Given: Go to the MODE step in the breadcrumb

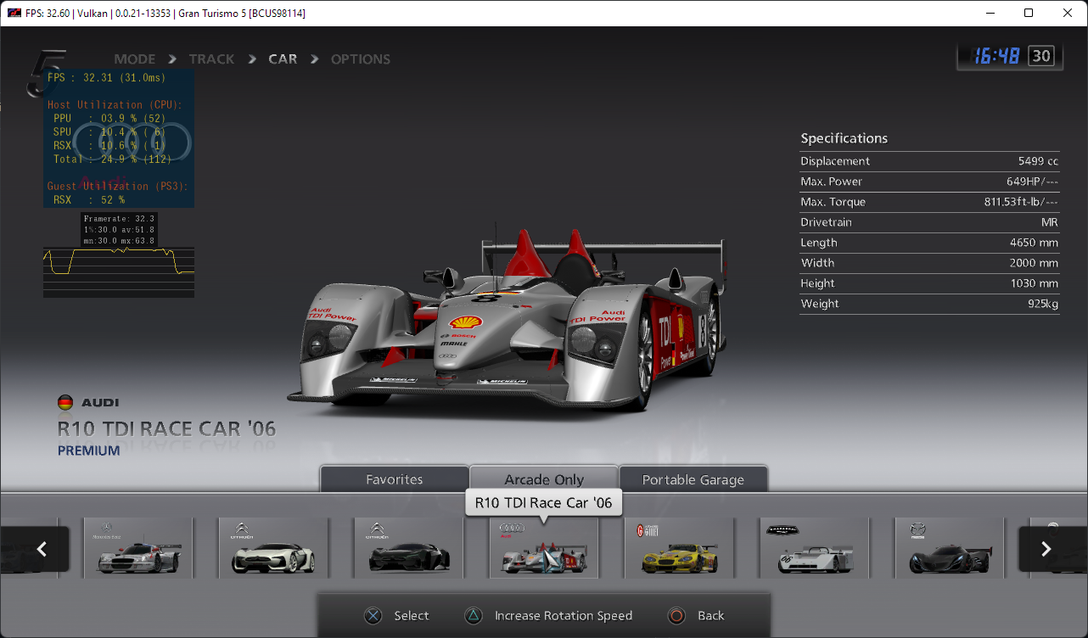Looking at the screenshot, I should coord(135,59).
